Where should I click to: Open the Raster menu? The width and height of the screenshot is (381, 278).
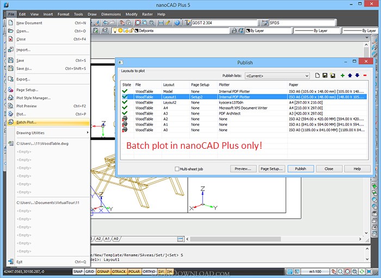pyautogui.click(x=148, y=14)
